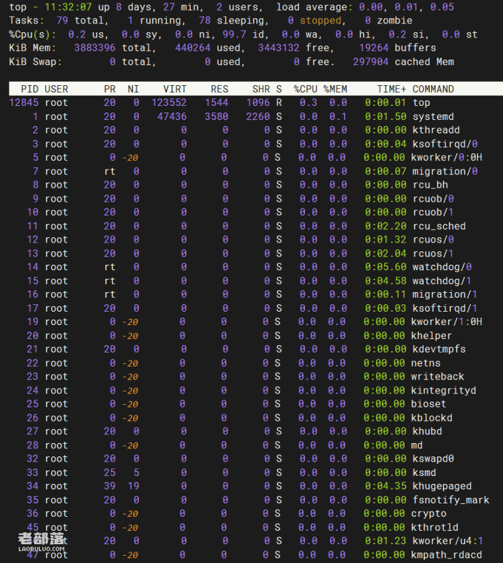Click the netns process name
The image size is (503, 563).
(426, 363)
